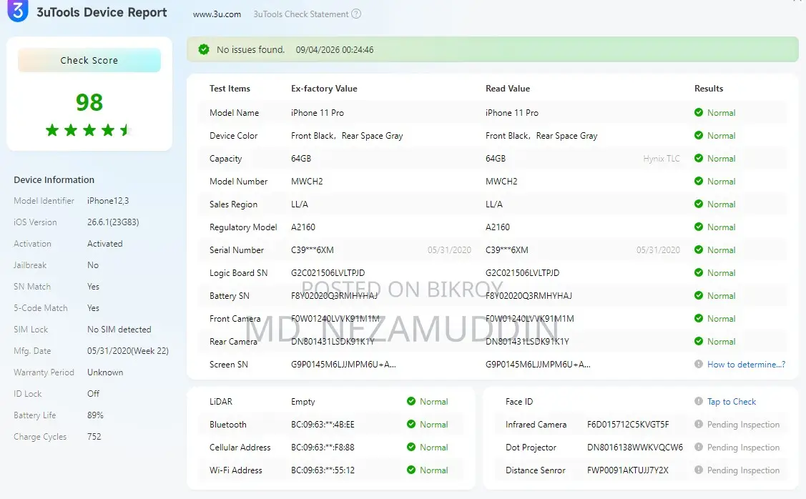Click the green check icon in Battery SN row
The height and width of the screenshot is (499, 806).
click(699, 295)
